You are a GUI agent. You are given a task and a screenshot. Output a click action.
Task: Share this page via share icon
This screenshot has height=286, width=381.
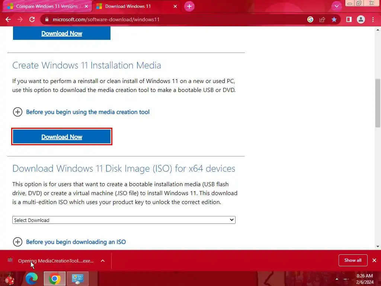[322, 19]
